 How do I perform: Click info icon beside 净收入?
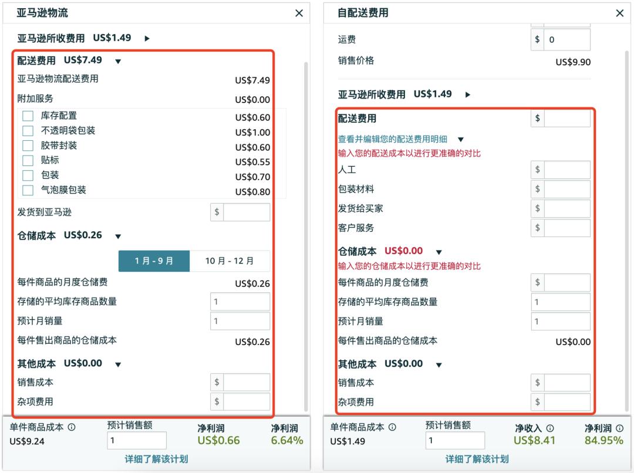pyautogui.click(x=550, y=428)
